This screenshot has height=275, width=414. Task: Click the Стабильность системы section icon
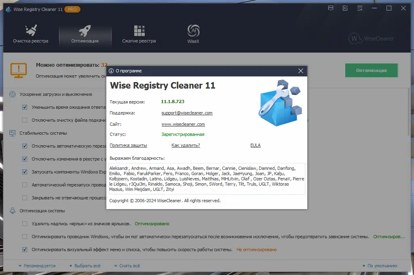pyautogui.click(x=13, y=133)
